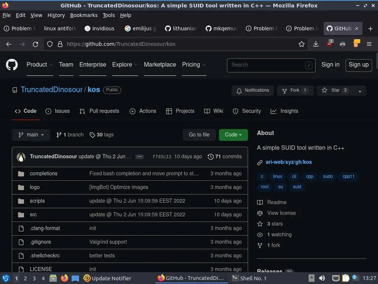
Task: Click the sudo topic tag
Action: coord(328,176)
